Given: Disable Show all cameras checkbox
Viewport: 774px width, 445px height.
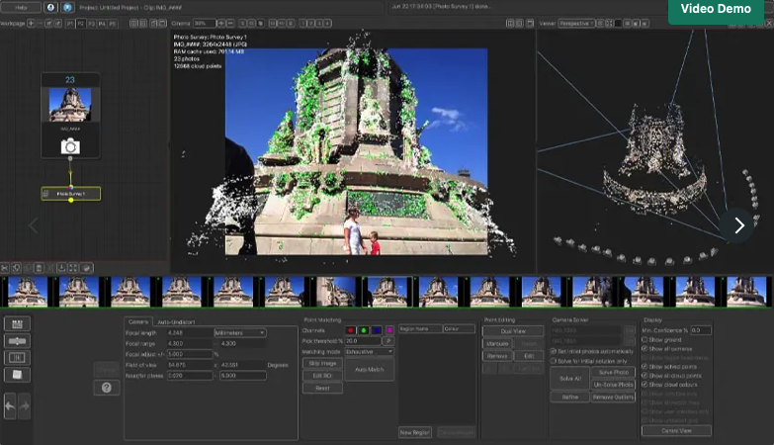Looking at the screenshot, I should tap(645, 348).
